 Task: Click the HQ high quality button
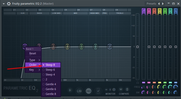coord(88,91)
